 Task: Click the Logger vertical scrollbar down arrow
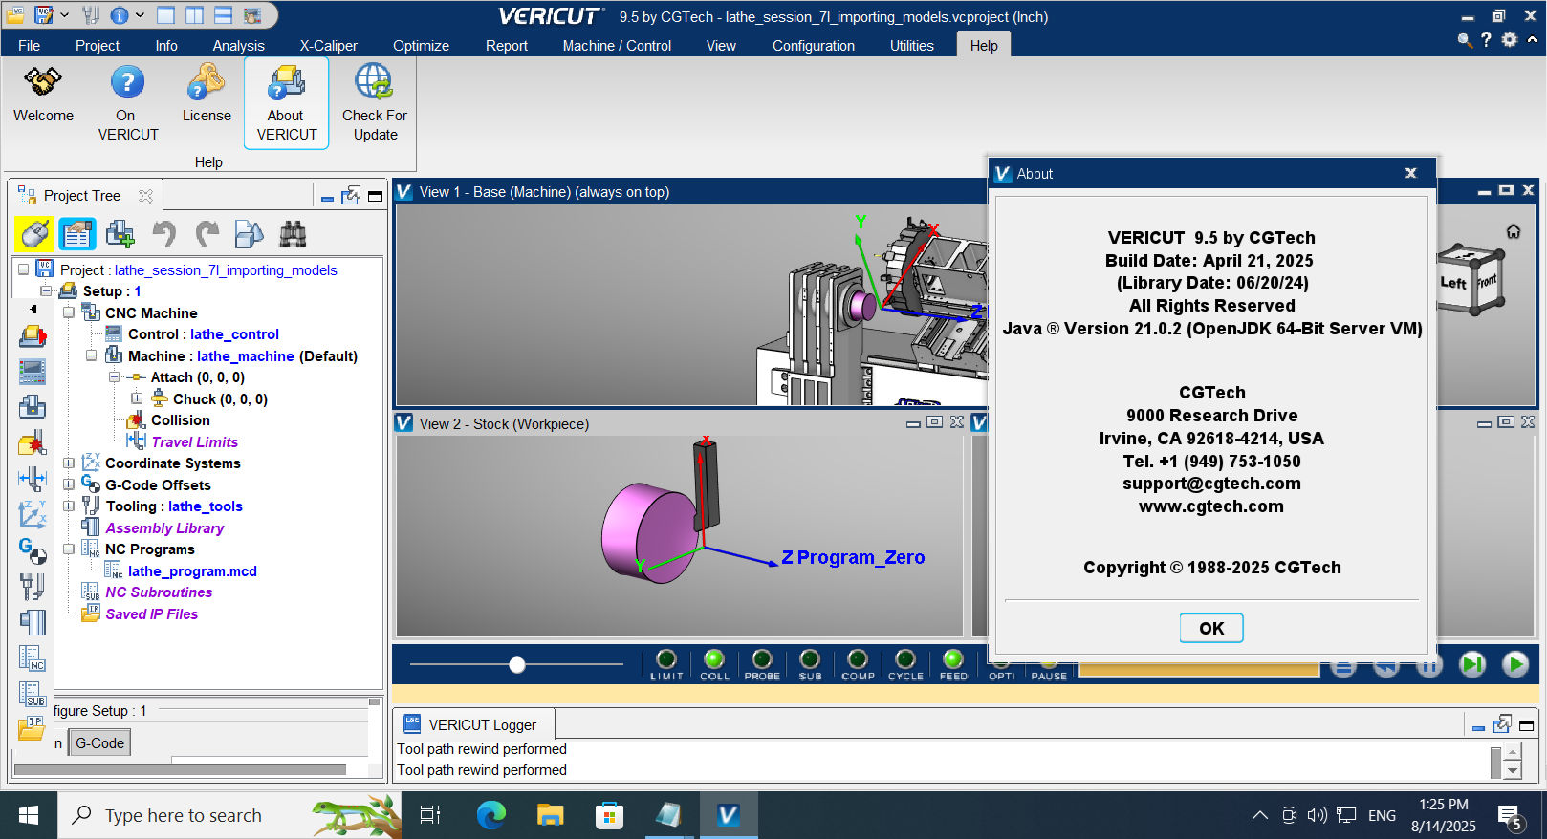(1513, 770)
